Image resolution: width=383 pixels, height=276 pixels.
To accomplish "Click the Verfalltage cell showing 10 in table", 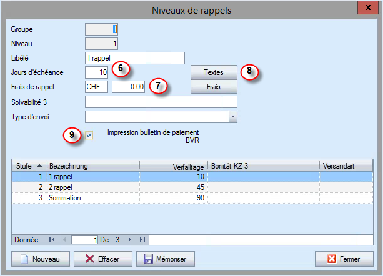I will pyautogui.click(x=174, y=177).
